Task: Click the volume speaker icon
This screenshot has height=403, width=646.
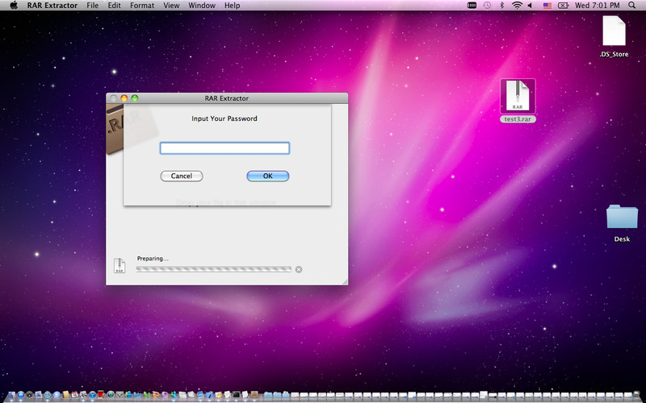Action: 531,6
